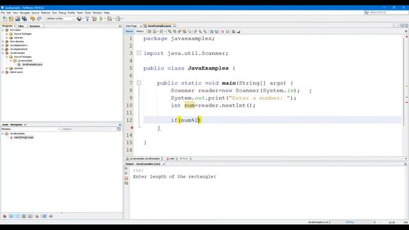Image resolution: width=409 pixels, height=230 pixels.
Task: Switch to the Services tab
Action: (x=35, y=26)
